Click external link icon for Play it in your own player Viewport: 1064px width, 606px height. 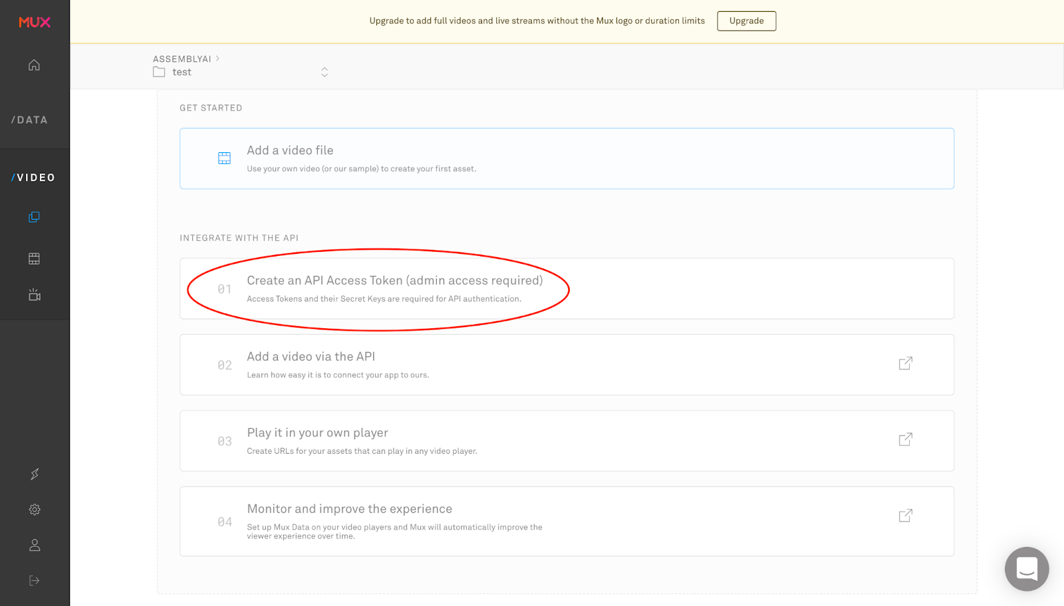click(905, 439)
